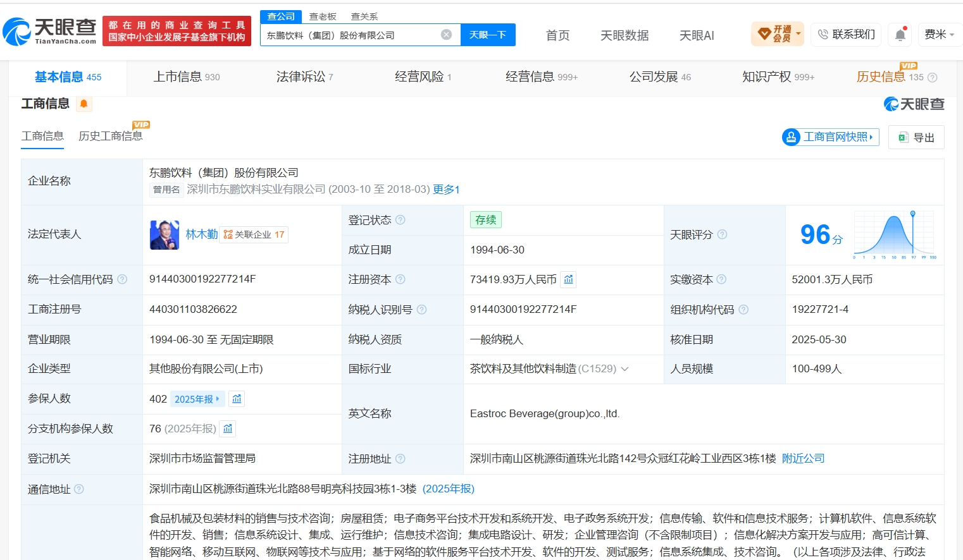Click the 天眼评分 distribution chart
963x560 pixels.
click(x=895, y=234)
